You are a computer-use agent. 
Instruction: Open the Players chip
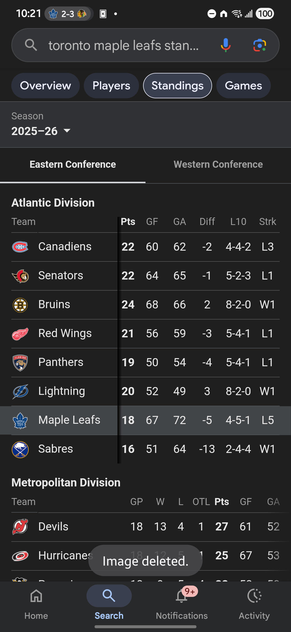pos(111,86)
